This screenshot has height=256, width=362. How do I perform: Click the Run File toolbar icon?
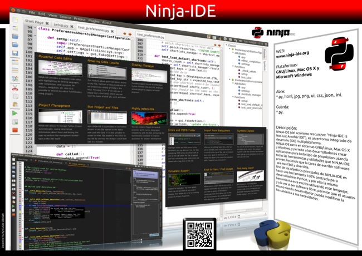point(15,121)
